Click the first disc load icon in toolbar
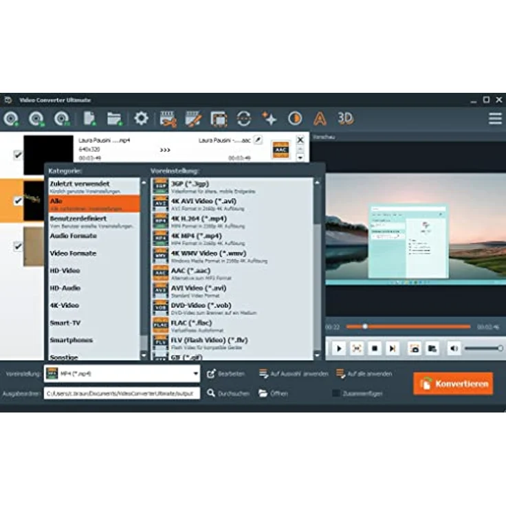This screenshot has height=506, width=506. [11, 118]
